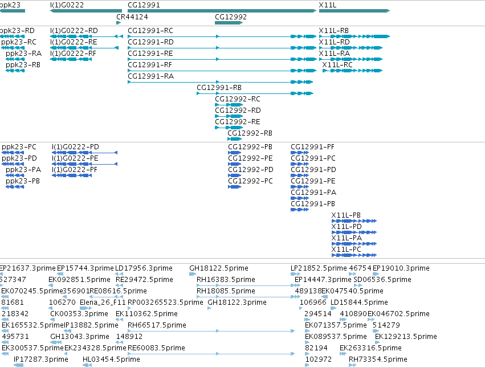Select transcript CG12991-RC
Viewport: 485px width, 368px height.
pyautogui.click(x=222, y=36)
